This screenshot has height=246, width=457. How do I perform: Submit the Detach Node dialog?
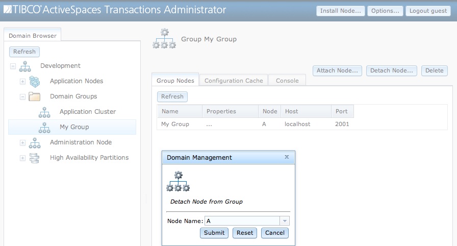click(214, 233)
